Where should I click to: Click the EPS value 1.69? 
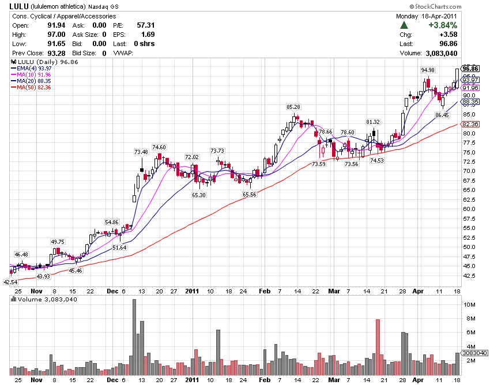point(148,35)
